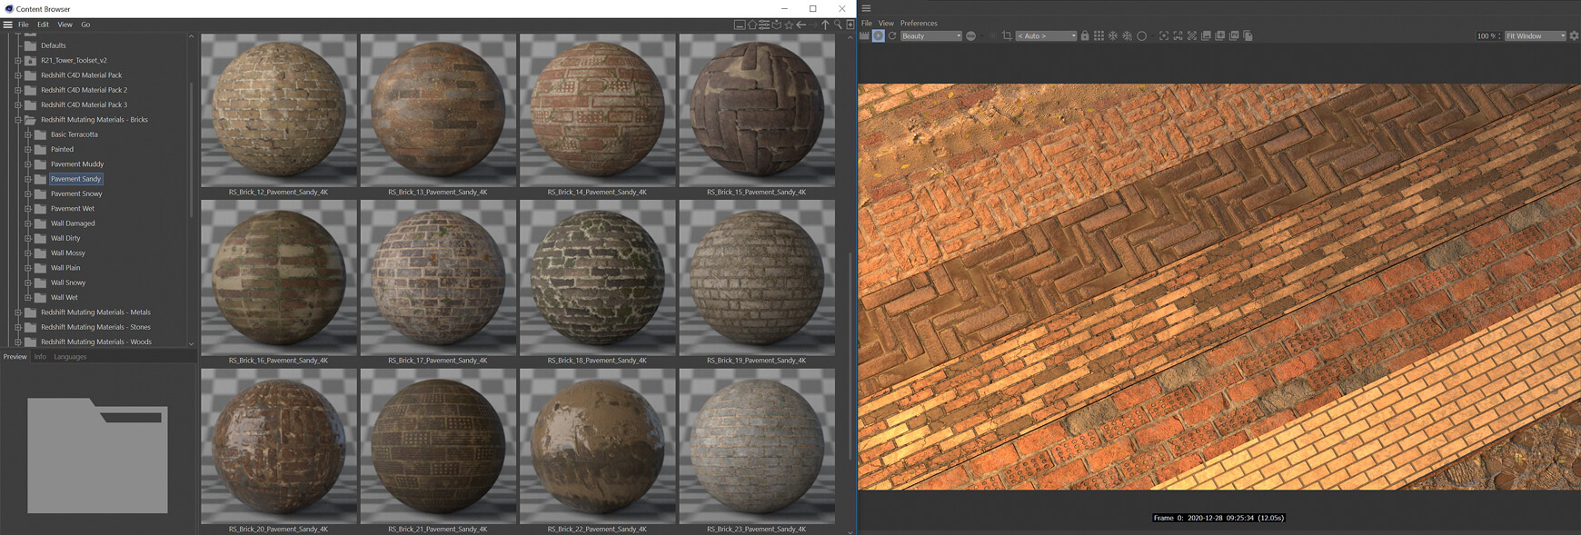Click the RGB channel display icon
Image resolution: width=1581 pixels, height=535 pixels.
pyautogui.click(x=970, y=36)
